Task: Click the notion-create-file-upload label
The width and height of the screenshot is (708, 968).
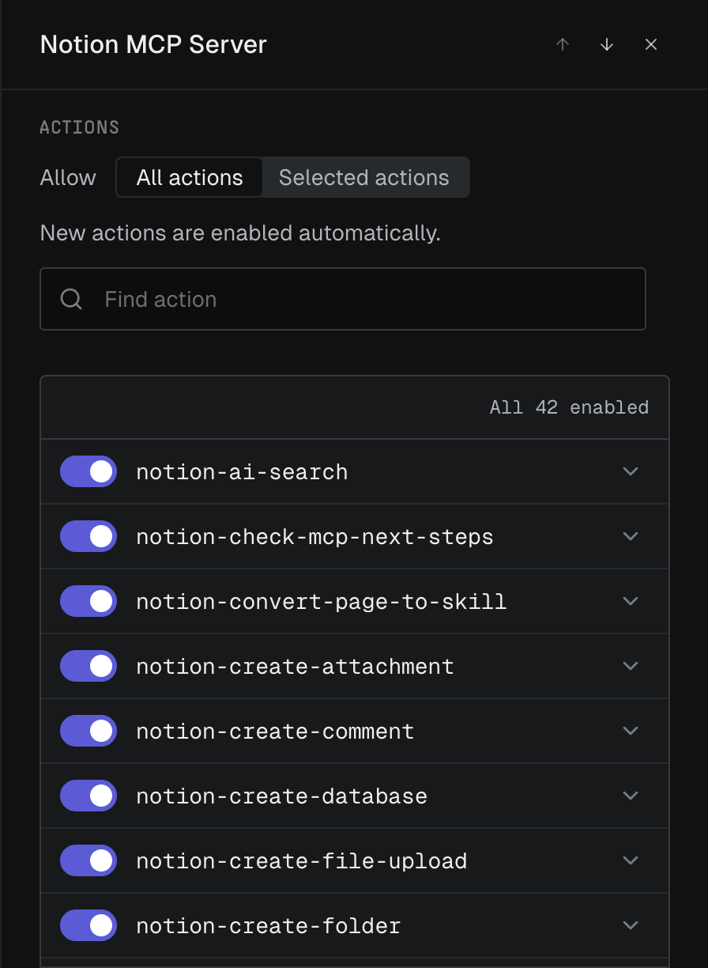Action: pyautogui.click(x=301, y=861)
